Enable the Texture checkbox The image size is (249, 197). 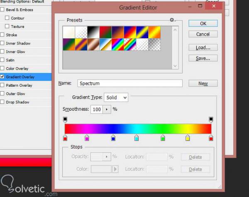(7, 26)
